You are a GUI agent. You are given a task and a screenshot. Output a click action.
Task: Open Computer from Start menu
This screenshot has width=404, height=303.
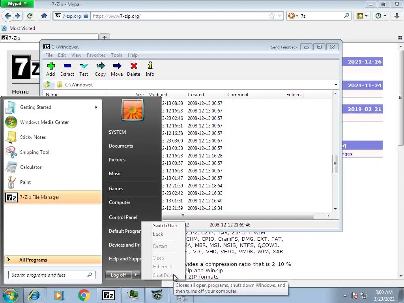click(x=120, y=202)
